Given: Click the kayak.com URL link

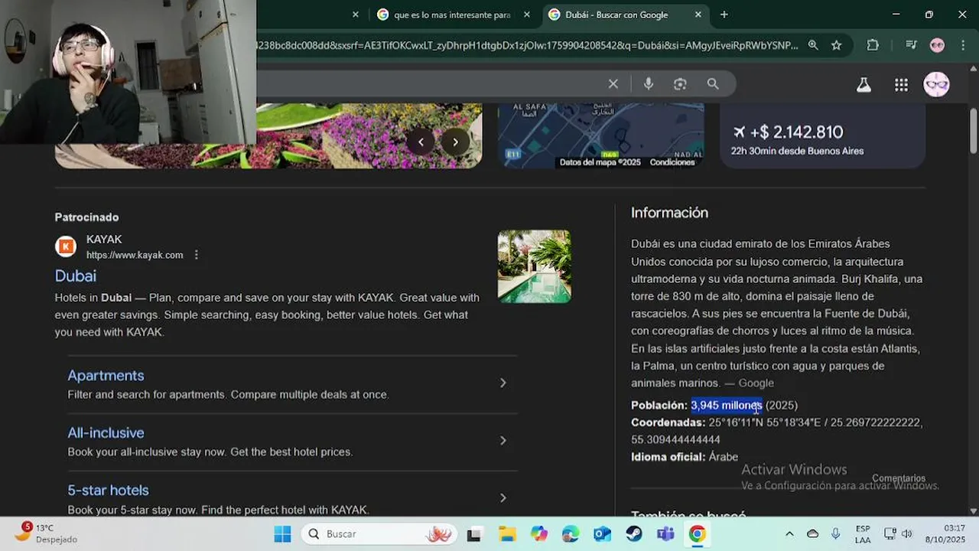Looking at the screenshot, I should 135,255.
